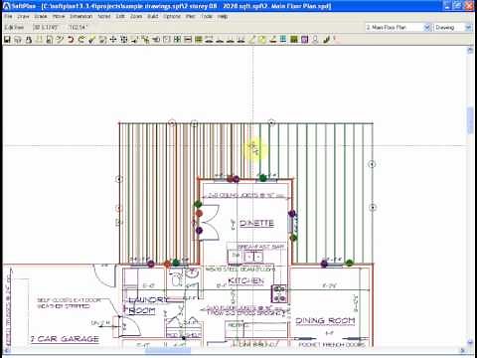
Task: Click the teal grid toolbar icon
Action: (x=283, y=40)
